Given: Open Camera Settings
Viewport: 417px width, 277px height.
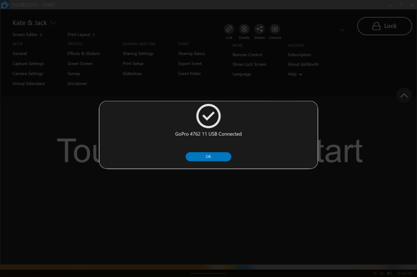Looking at the screenshot, I should pyautogui.click(x=28, y=74).
